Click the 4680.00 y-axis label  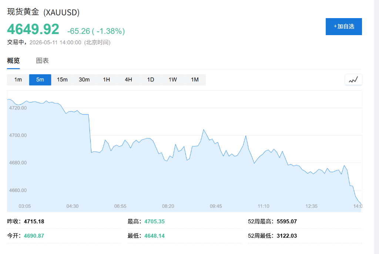[18, 163]
